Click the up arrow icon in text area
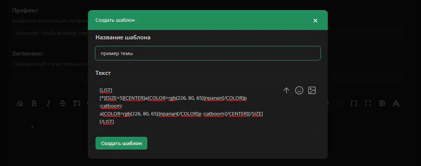This screenshot has height=166, width=421. (286, 90)
